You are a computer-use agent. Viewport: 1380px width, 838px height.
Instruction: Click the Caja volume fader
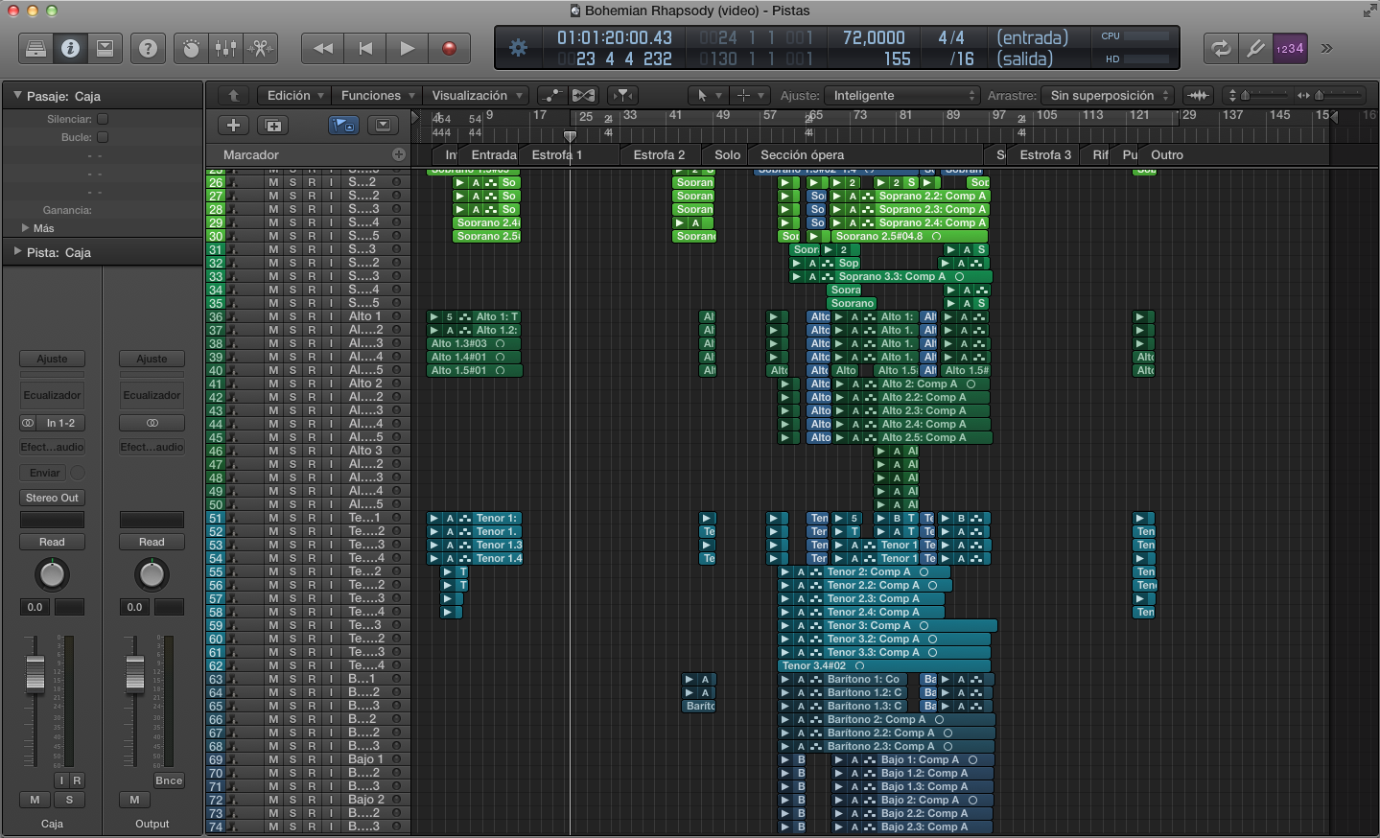coord(35,673)
